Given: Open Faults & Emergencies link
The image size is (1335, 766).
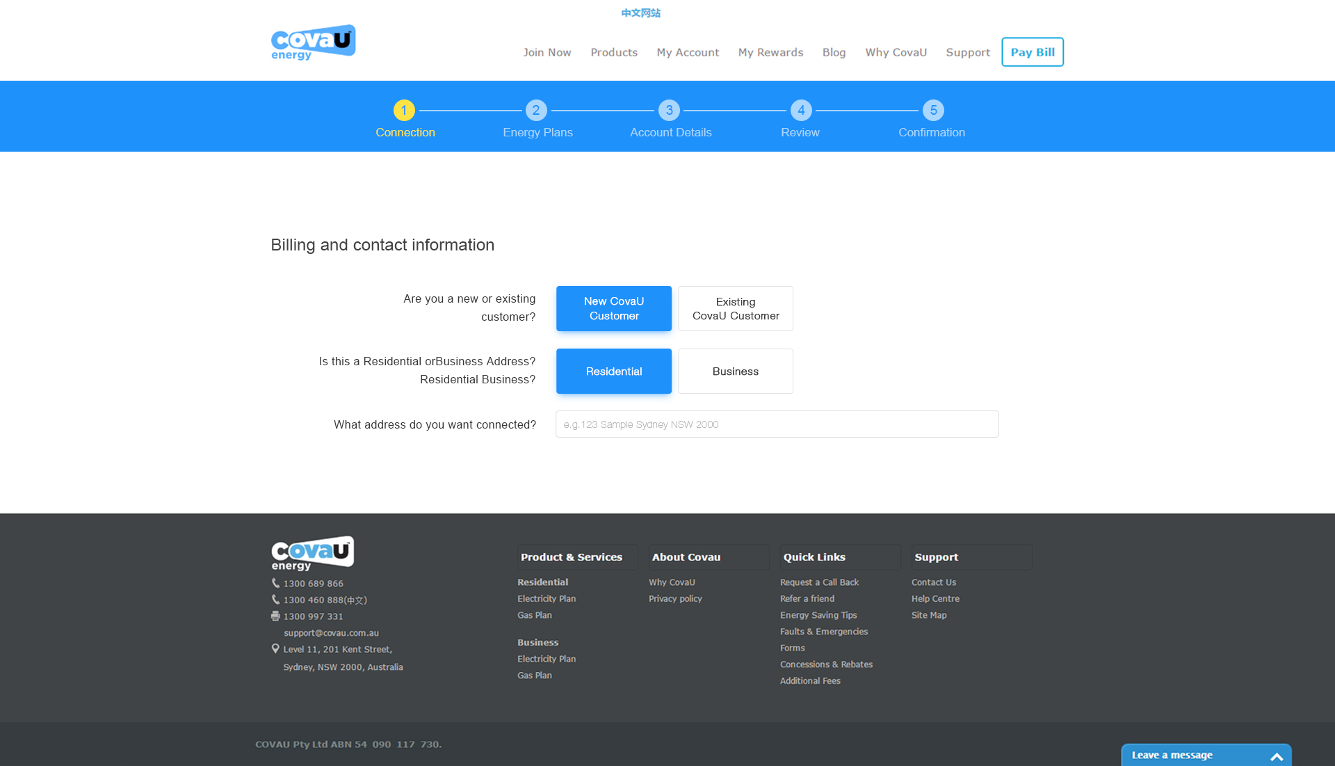Looking at the screenshot, I should [x=824, y=632].
